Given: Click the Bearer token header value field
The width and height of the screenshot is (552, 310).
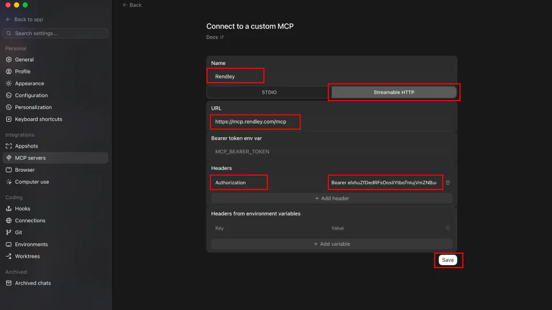Looking at the screenshot, I should pyautogui.click(x=385, y=183).
